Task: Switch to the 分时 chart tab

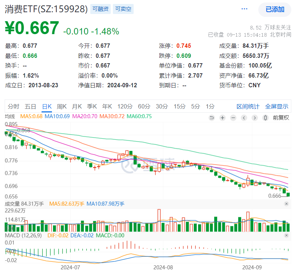Action: click(13, 106)
